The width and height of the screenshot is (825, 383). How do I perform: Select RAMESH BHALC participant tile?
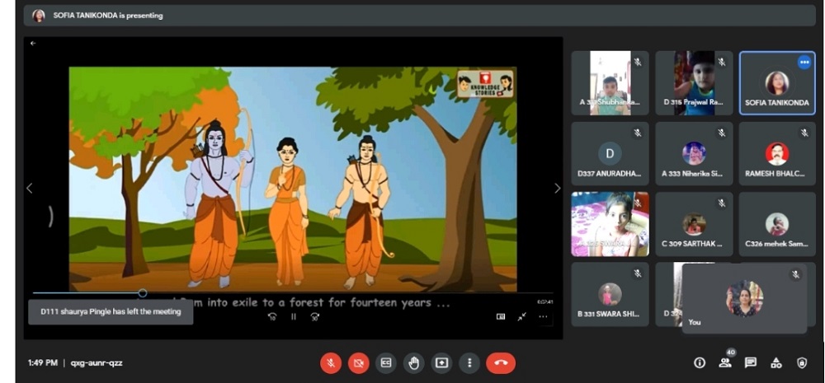pos(776,154)
